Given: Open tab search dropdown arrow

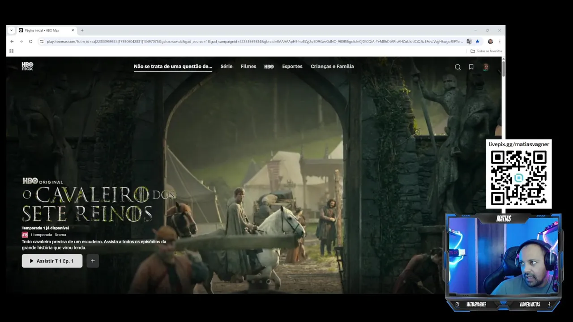Looking at the screenshot, I should pyautogui.click(x=11, y=30).
